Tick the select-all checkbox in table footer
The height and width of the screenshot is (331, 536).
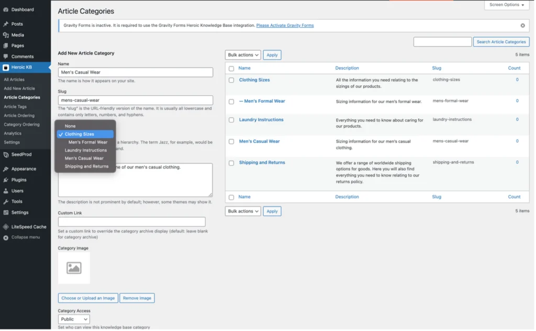click(231, 198)
